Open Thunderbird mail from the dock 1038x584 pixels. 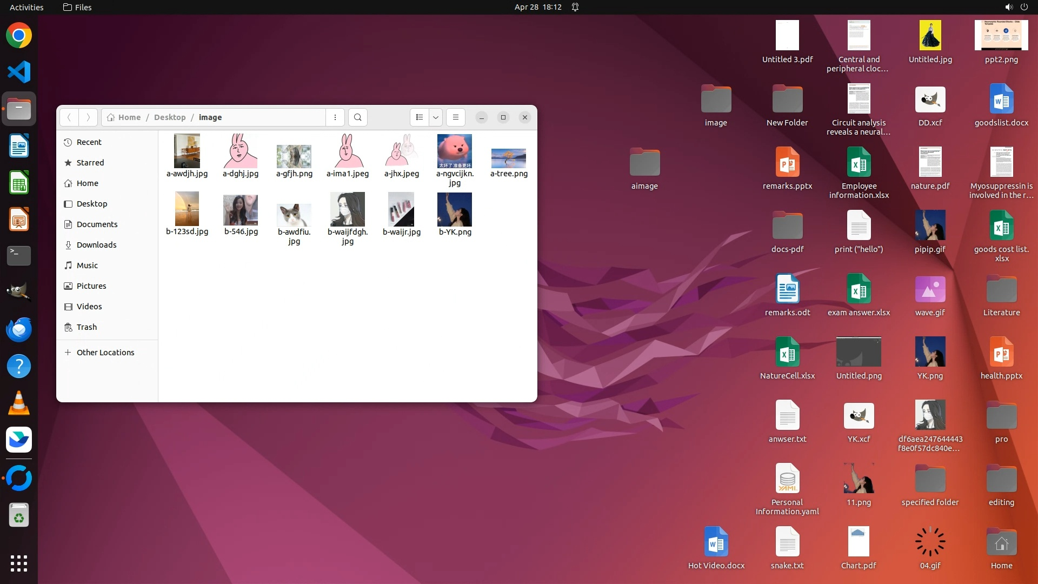click(19, 329)
